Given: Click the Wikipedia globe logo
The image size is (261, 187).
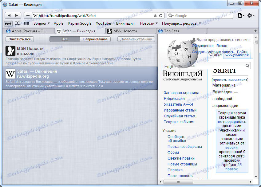Looking at the screenshot, I should pyautogui.click(x=183, y=54).
